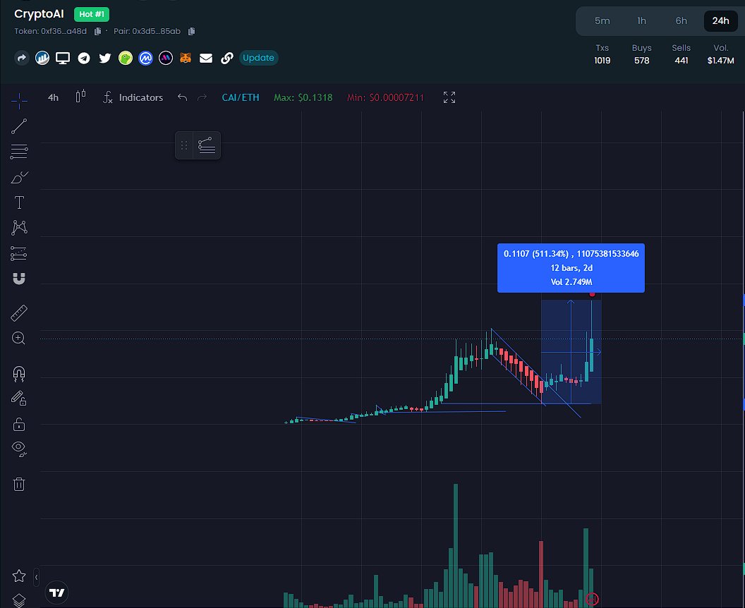Toggle hide all drawings eye
745x608 pixels.
coord(19,449)
